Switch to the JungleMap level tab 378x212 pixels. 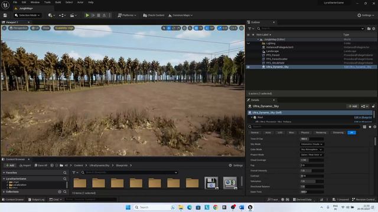(25, 8)
